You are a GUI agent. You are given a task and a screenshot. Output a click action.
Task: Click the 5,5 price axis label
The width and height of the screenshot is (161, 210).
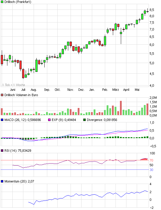click(152, 54)
